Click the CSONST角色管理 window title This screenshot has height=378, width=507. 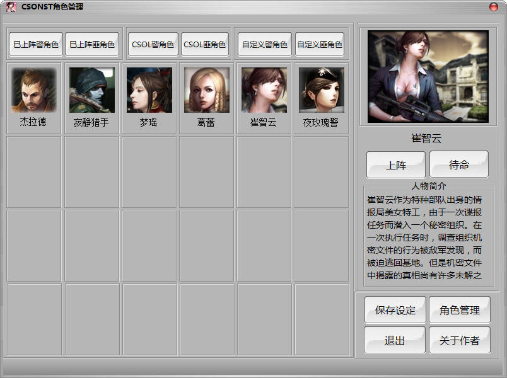coord(52,7)
